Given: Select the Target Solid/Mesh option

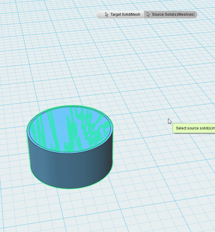Looking at the screenshot, I should pyautogui.click(x=123, y=15).
